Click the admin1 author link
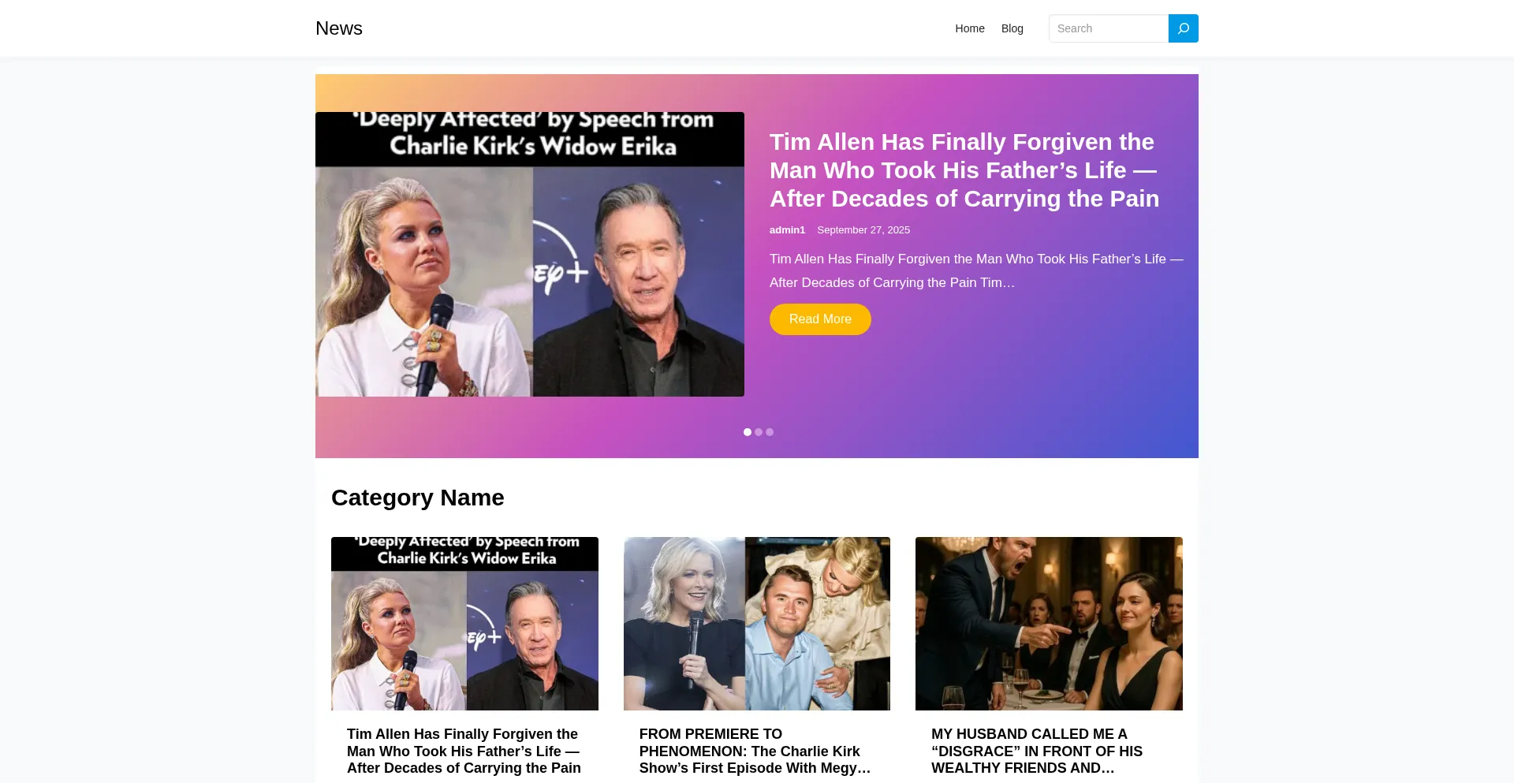The image size is (1514, 783). pos(787,230)
